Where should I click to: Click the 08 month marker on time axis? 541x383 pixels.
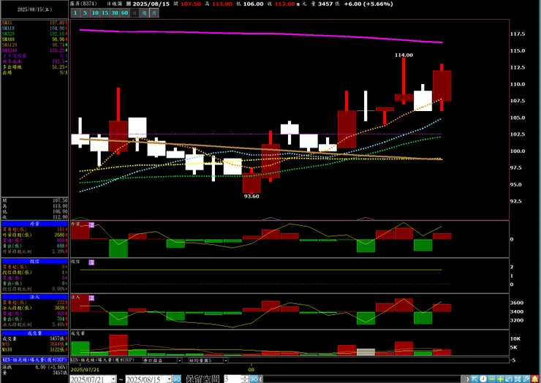[251, 370]
